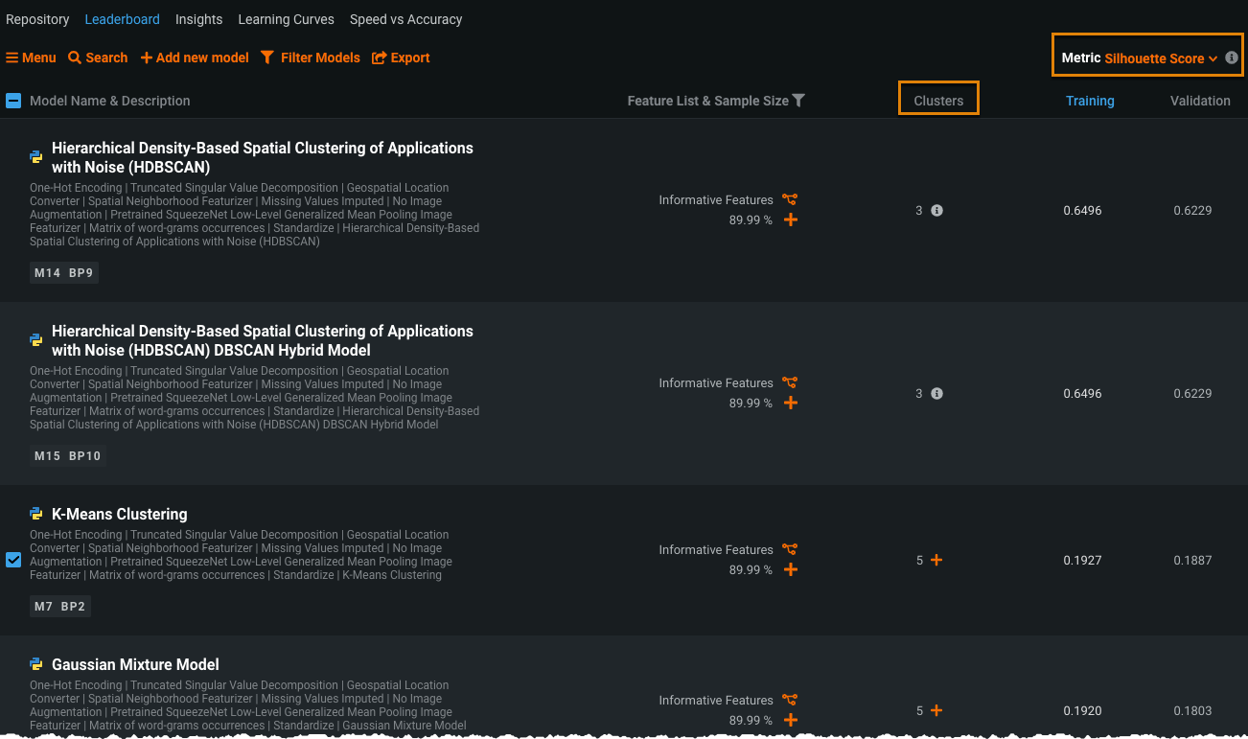Open the Menu hamburger dropdown
The image size is (1248, 739).
pyautogui.click(x=31, y=58)
